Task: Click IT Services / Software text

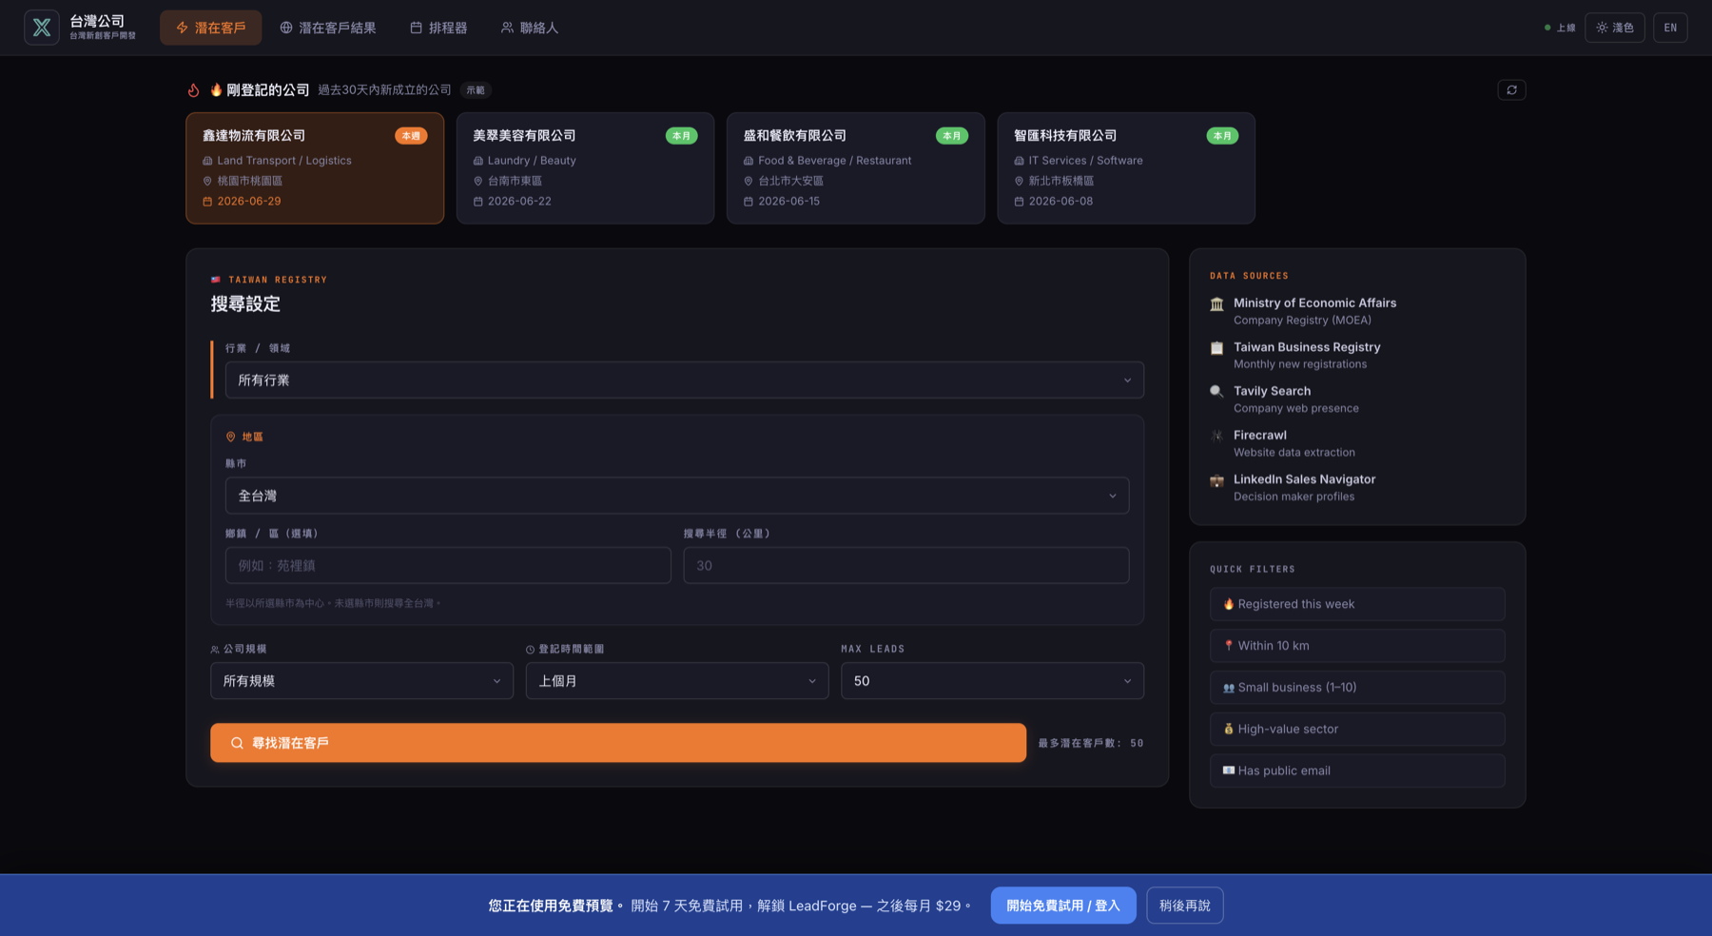Action: [x=1085, y=161]
